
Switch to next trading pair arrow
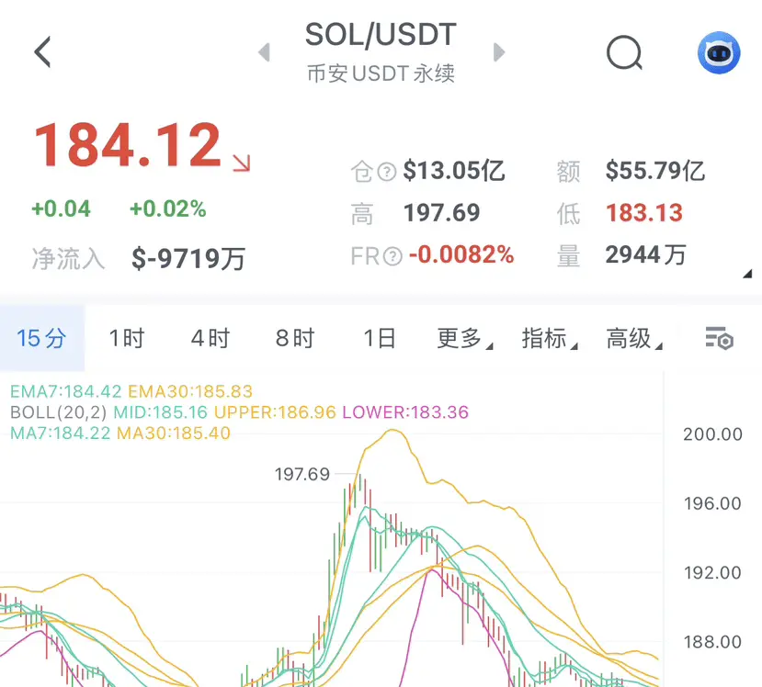click(499, 52)
